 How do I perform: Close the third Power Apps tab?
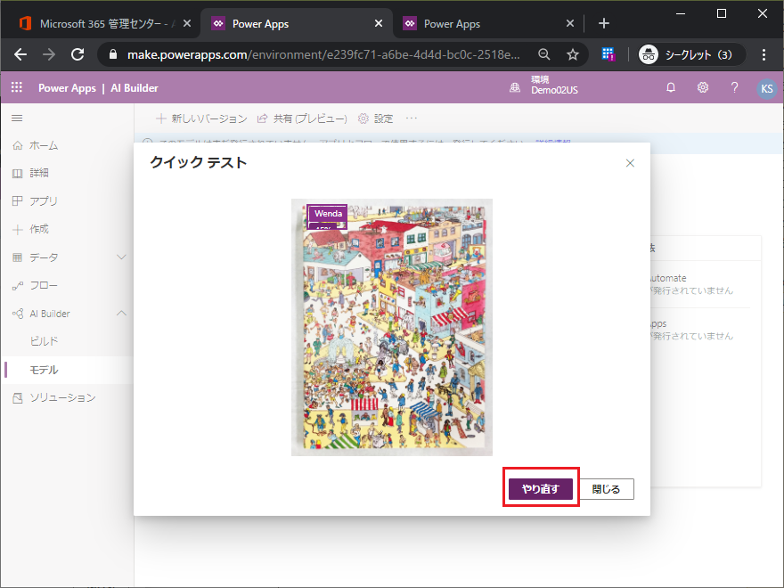pos(570,23)
